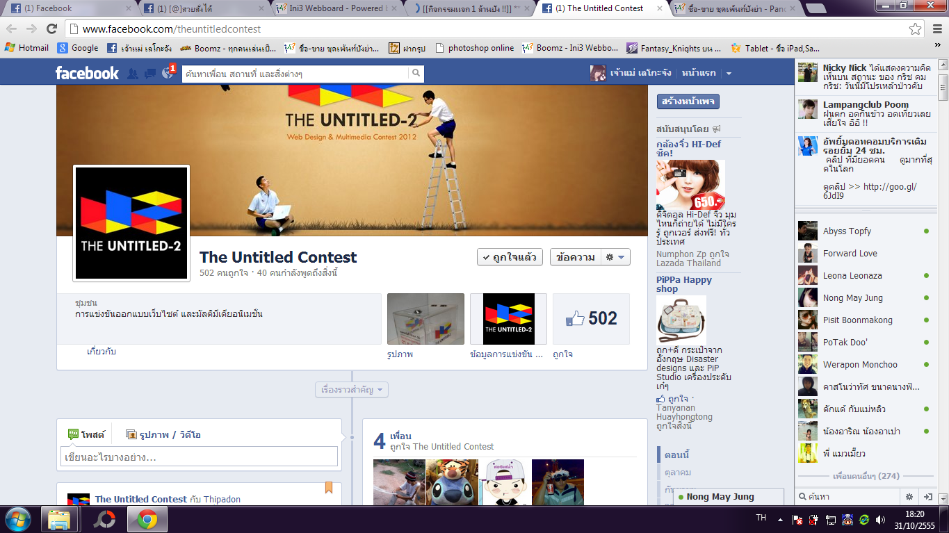The image size is (949, 533).
Task: Click the bookmark ribbon icon on the post
Action: 329,488
